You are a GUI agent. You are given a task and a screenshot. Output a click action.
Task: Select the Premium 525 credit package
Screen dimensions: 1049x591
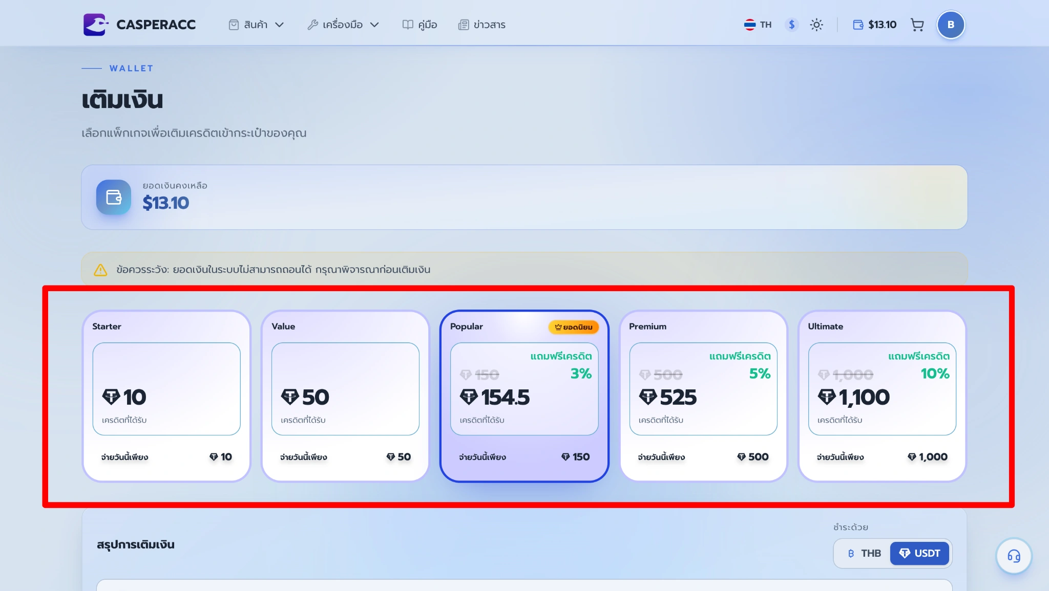tap(703, 396)
